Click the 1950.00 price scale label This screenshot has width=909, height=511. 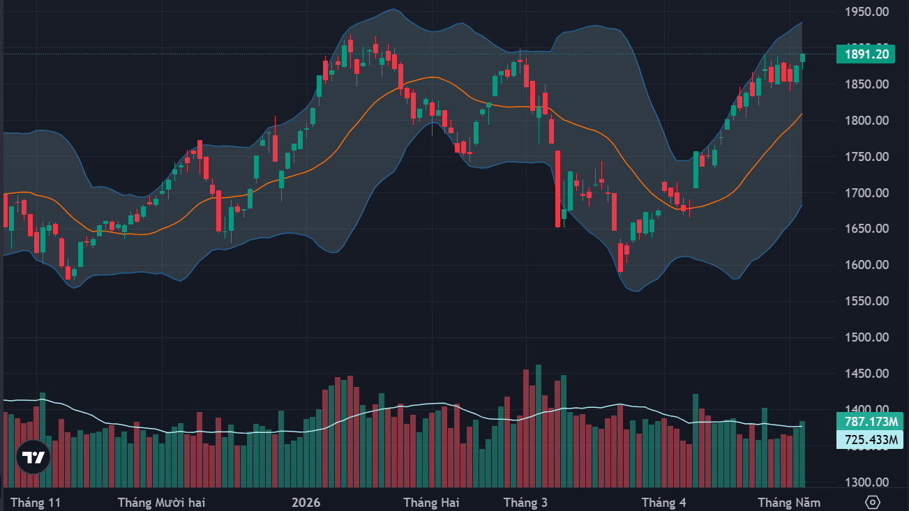click(x=866, y=12)
